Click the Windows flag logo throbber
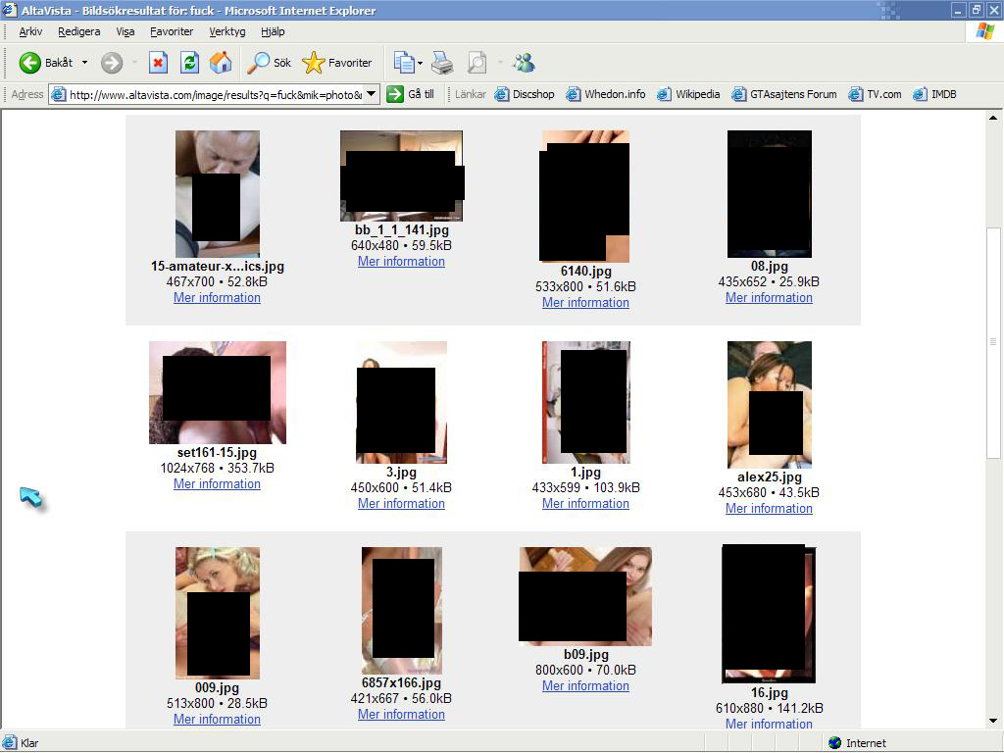 point(984,31)
